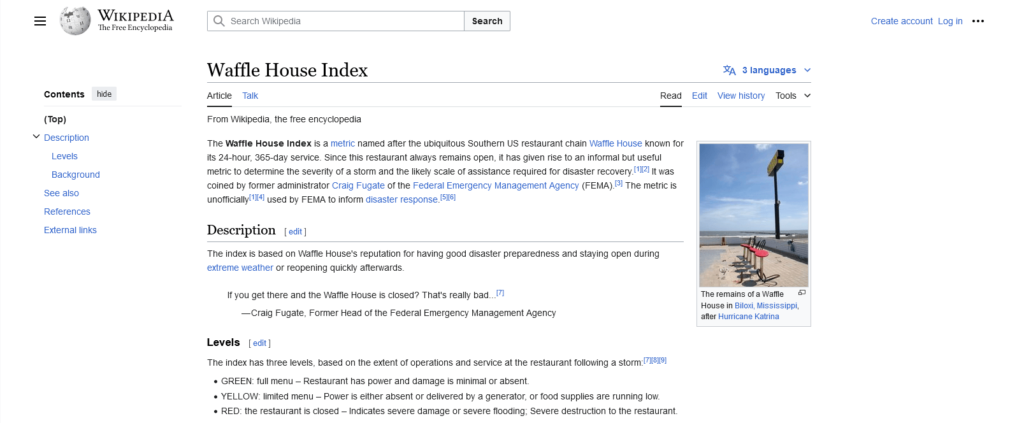Click the Search button
The width and height of the screenshot is (1017, 423).
click(x=487, y=21)
